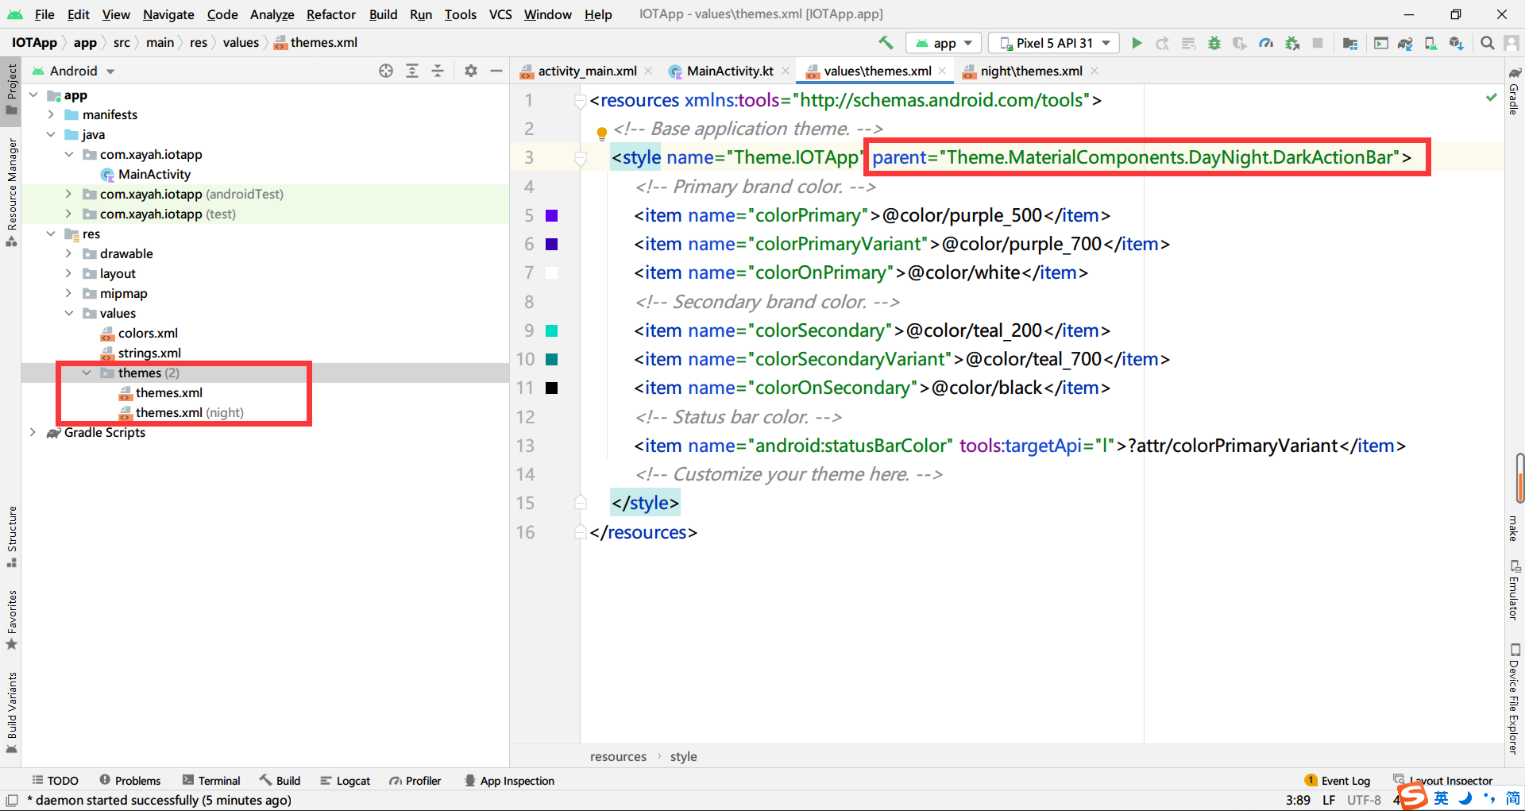
Task: Switch to the MainActivity.kt tab
Action: tap(728, 71)
